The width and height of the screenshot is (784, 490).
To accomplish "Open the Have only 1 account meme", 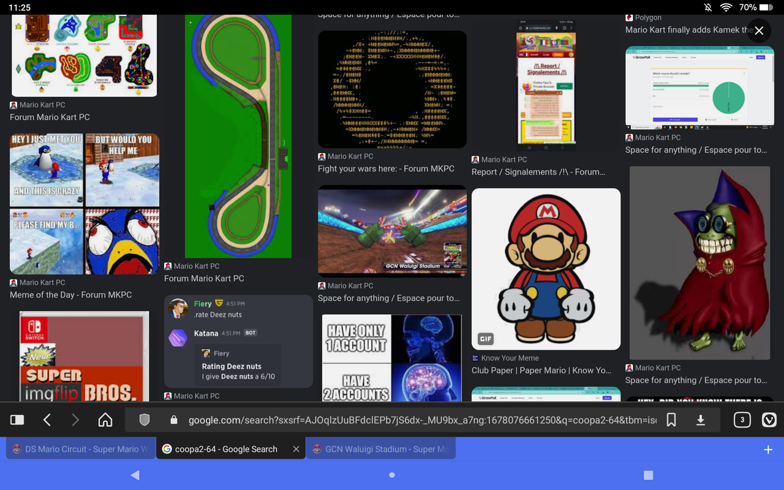I will tap(392, 358).
